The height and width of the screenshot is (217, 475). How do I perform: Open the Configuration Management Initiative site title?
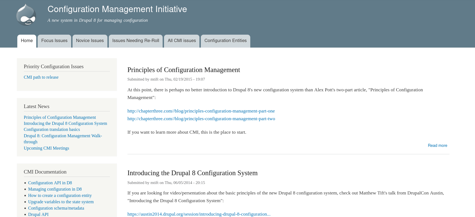coord(117,9)
